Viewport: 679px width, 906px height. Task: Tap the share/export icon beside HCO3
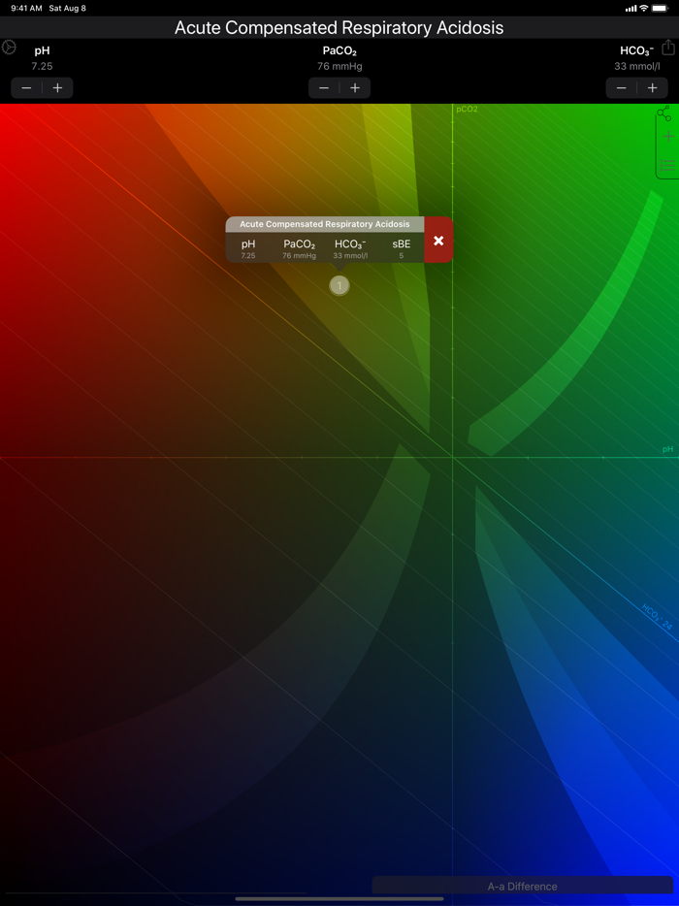668,47
